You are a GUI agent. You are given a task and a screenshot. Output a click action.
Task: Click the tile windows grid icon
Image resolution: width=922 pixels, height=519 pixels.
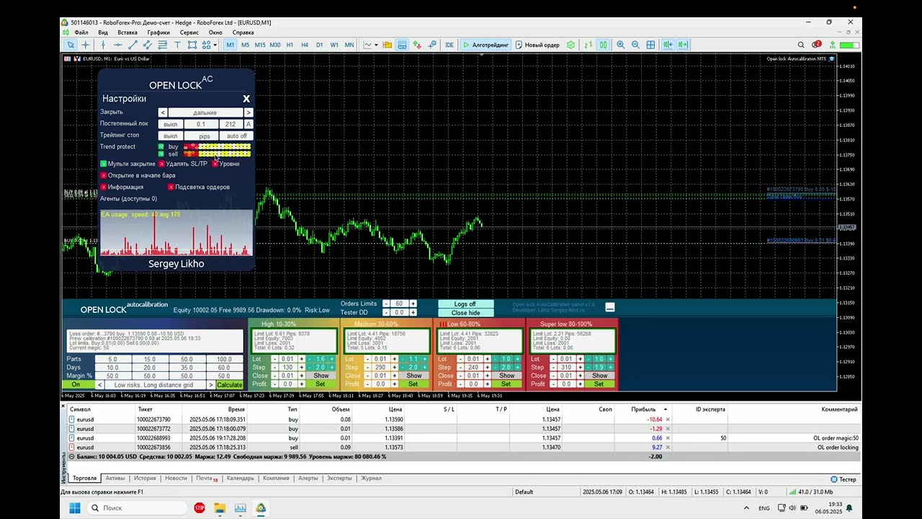[651, 45]
